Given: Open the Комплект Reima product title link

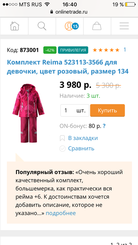Looking at the screenshot, I should [x=68, y=67].
